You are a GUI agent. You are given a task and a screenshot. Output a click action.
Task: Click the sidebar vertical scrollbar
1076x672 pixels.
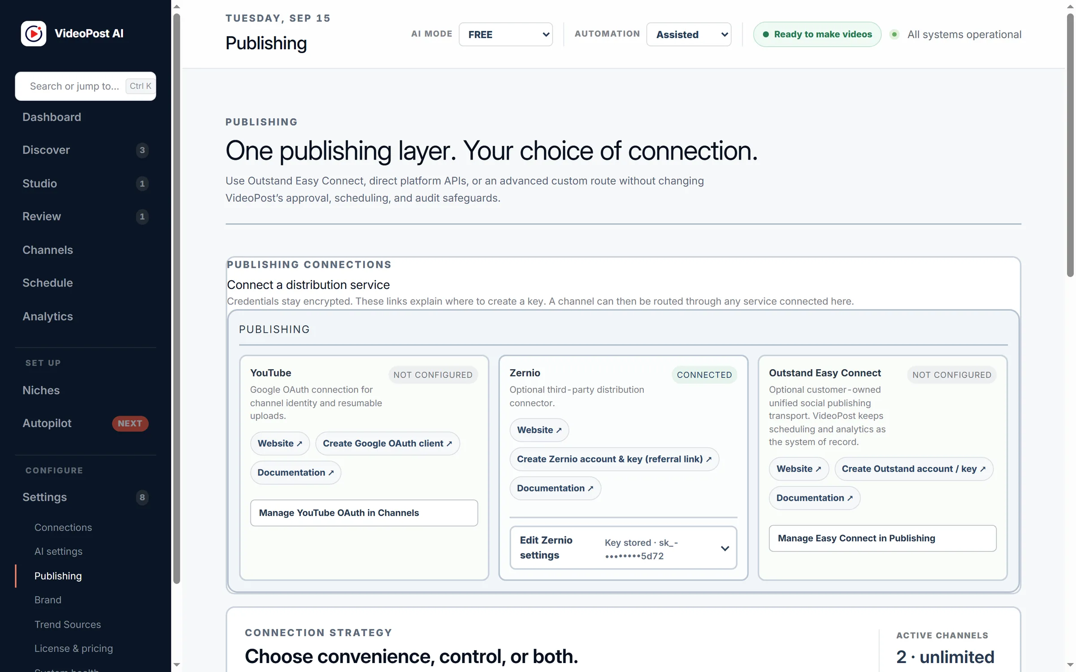click(x=177, y=299)
